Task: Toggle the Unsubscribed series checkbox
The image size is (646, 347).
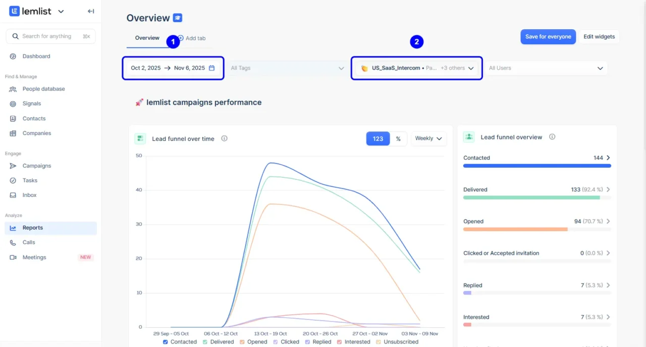Action: point(379,342)
